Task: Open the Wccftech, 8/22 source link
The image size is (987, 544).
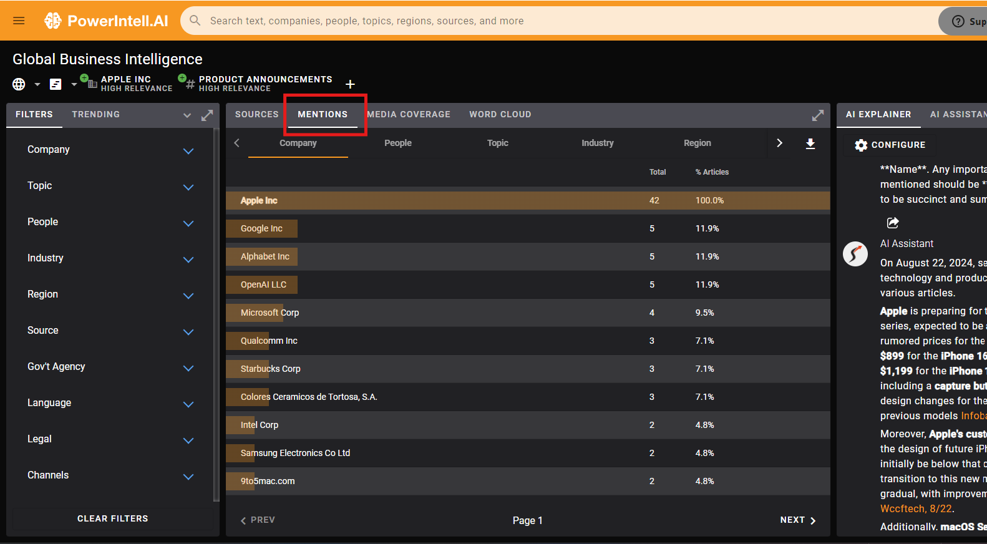Action: (916, 509)
